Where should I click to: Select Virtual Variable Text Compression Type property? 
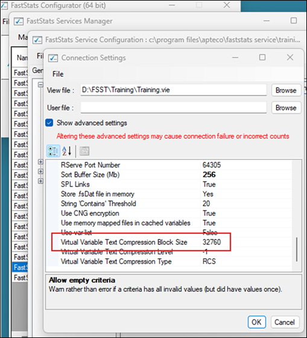116,261
